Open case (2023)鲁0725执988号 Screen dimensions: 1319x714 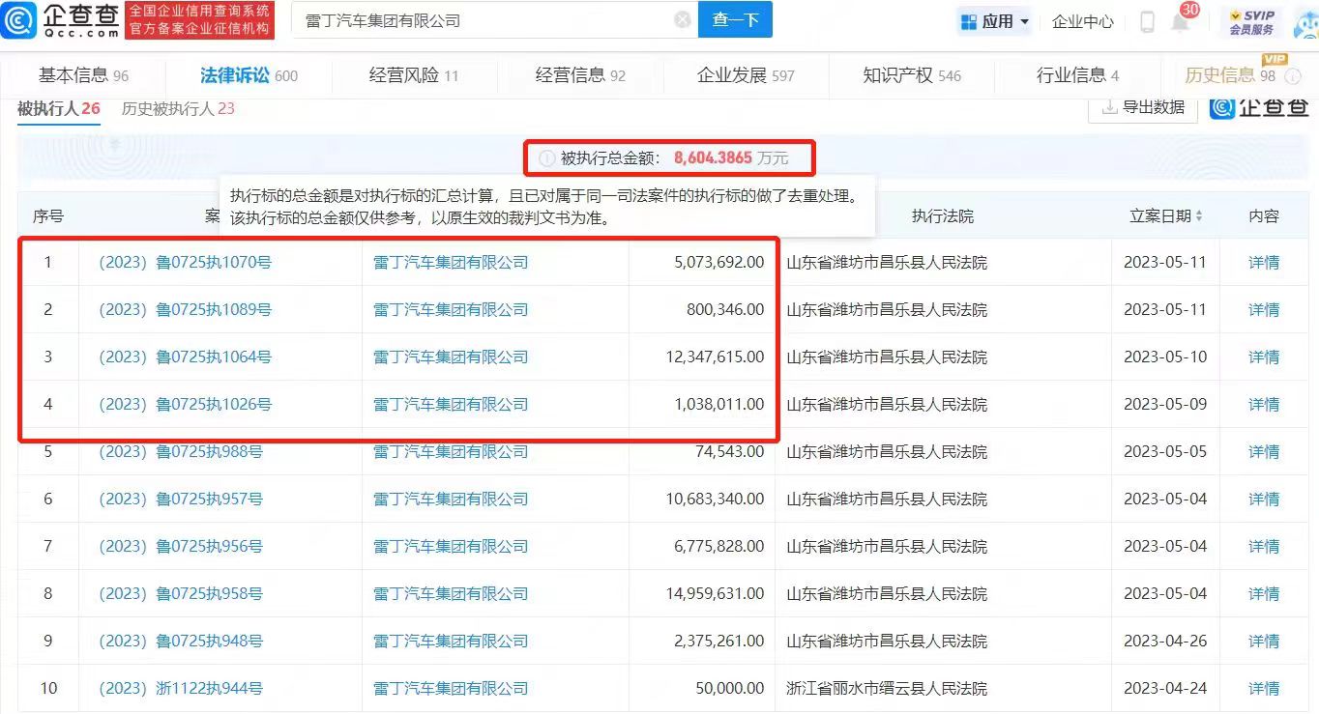[x=181, y=451]
